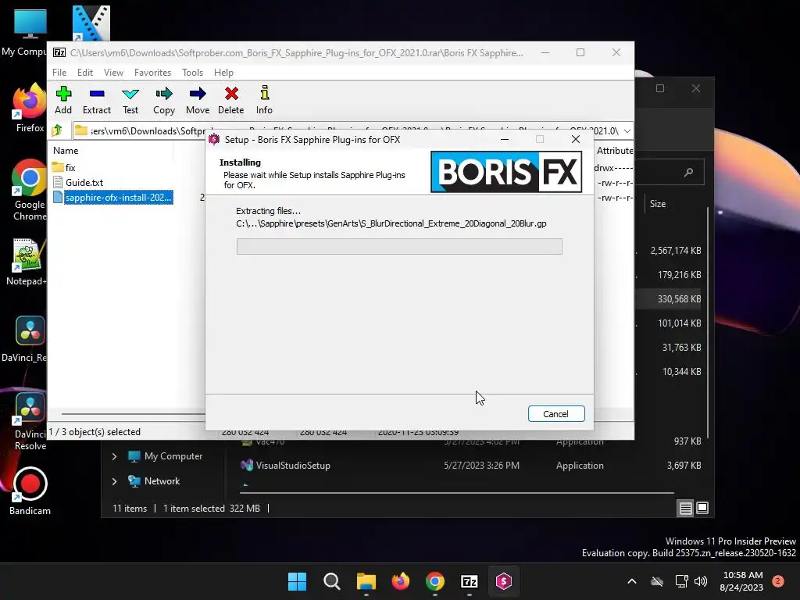Click the Explorer search box

coord(670,172)
